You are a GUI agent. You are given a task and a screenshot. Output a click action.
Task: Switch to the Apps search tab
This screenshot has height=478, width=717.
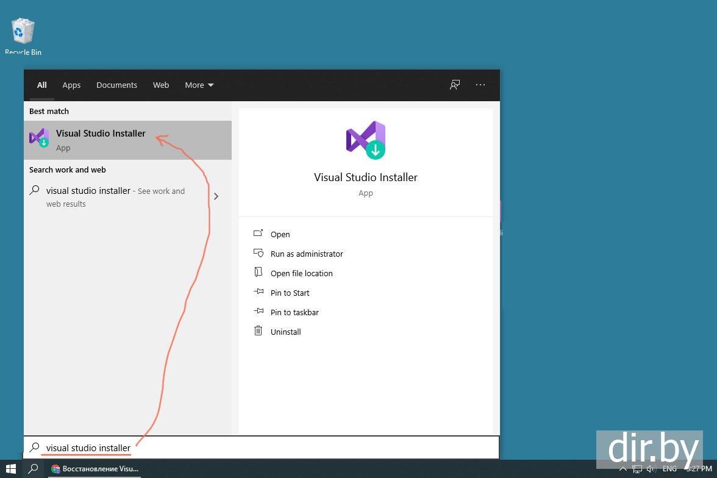tap(71, 85)
